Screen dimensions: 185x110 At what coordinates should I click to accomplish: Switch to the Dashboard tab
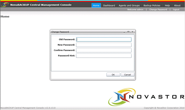(x=109, y=5)
